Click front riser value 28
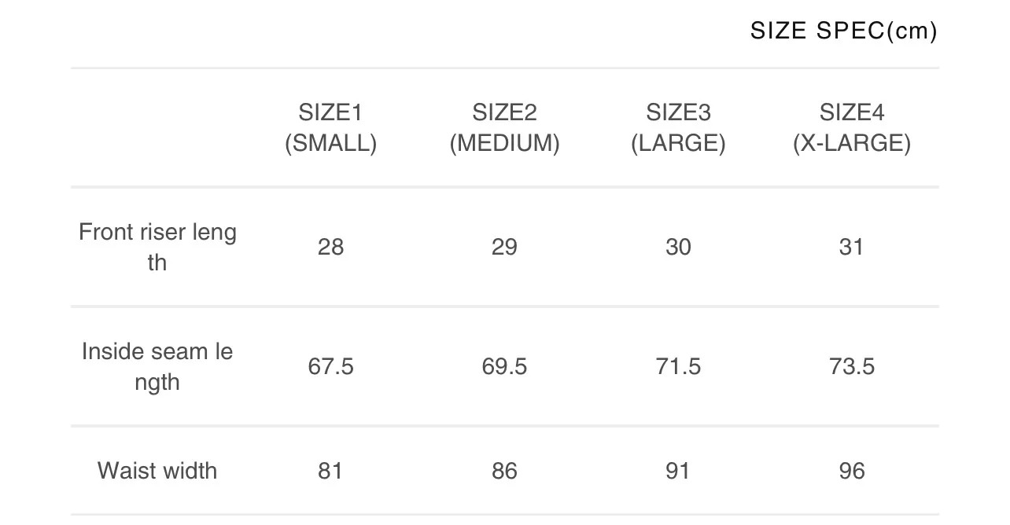The width and height of the screenshot is (1010, 525). tap(330, 247)
